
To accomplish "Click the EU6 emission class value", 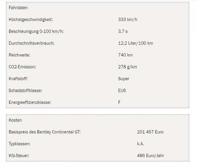I will click(122, 91).
